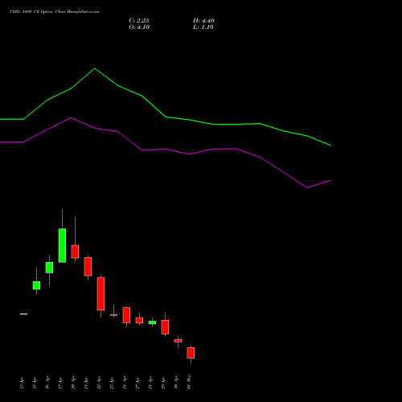Select the first flat green dash candle

click(23, 314)
